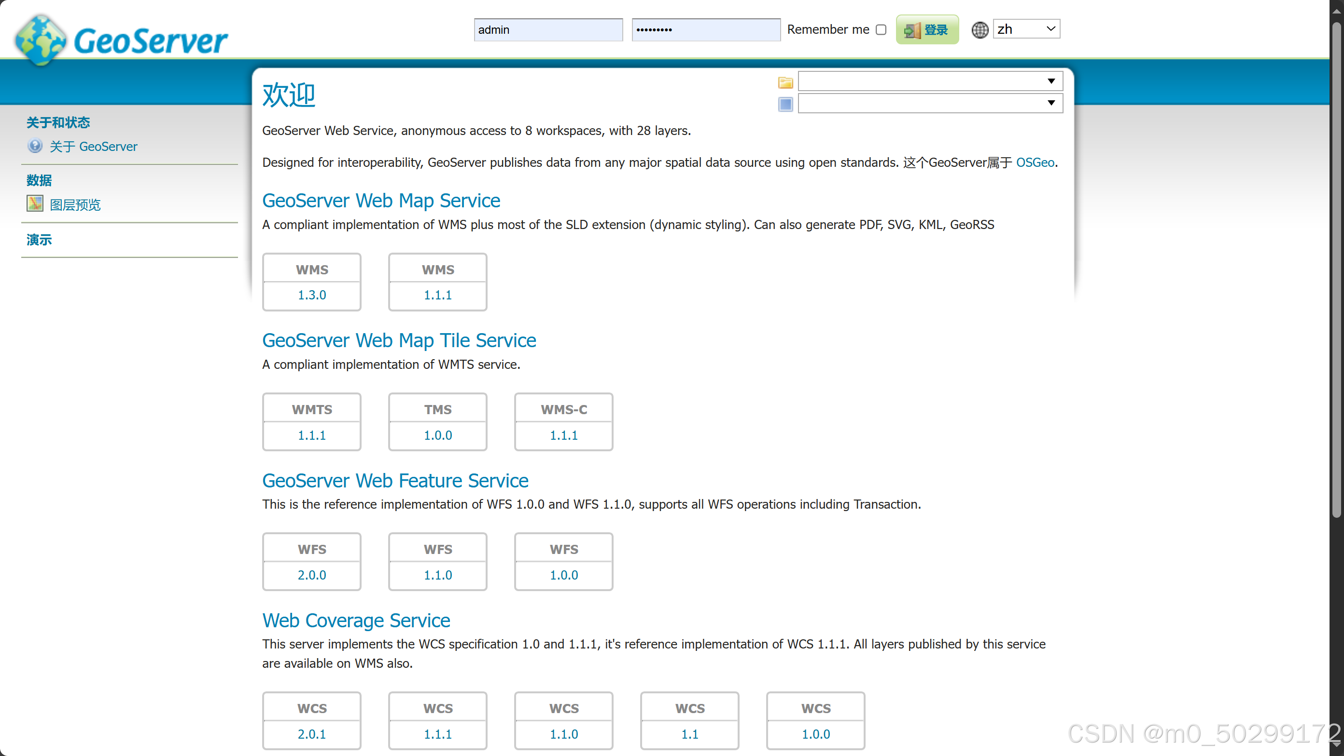Screen dimensions: 1344x756
Task: Open the OSGeo link
Action: 1035,162
